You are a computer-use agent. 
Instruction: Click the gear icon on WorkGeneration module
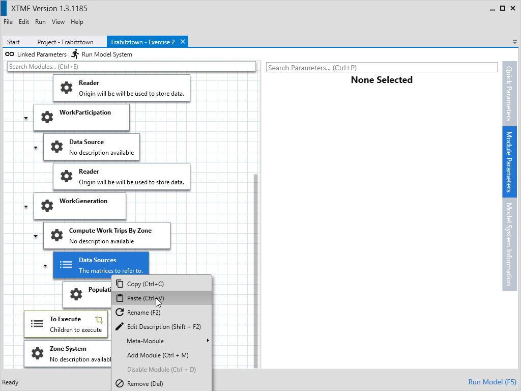coord(47,206)
